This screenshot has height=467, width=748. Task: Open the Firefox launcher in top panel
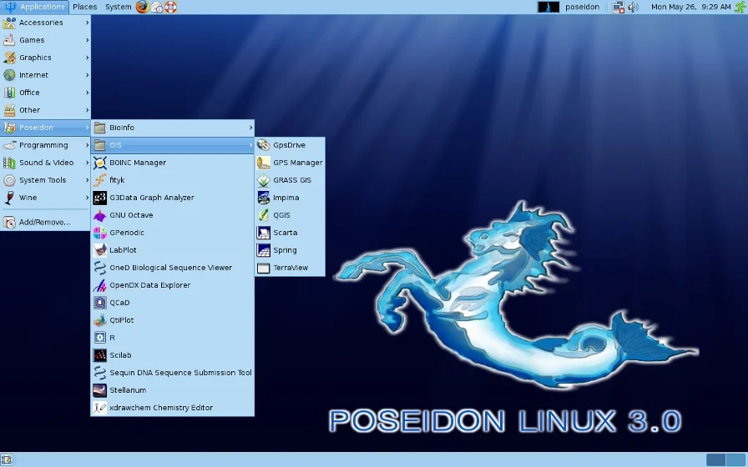[x=142, y=7]
